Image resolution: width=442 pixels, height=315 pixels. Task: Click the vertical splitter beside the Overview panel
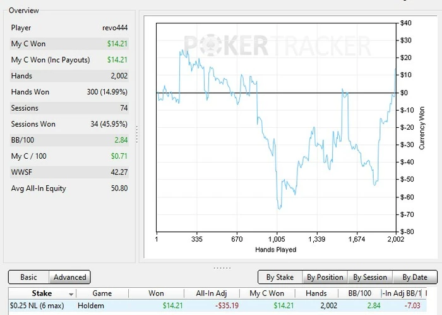pos(137,134)
